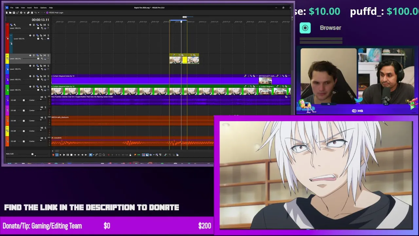Open the View menu
This screenshot has width=419, height=236.
(x=23, y=8)
